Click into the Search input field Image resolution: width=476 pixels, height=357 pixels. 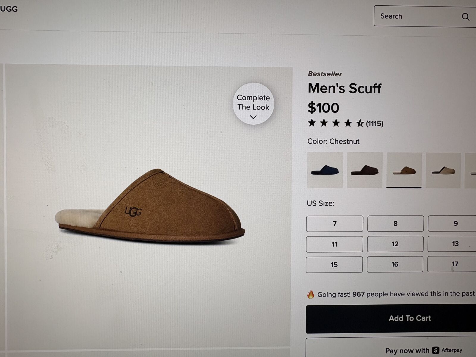click(x=416, y=16)
